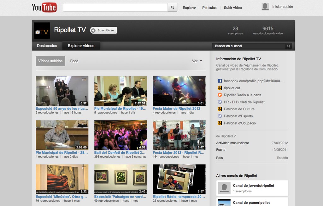
Task: Switch to the Feed view
Action: pos(74,61)
